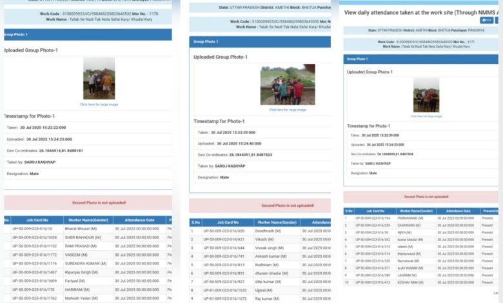Click job card UP-50-009-023-016/371
This screenshot has width=503, height=303.
coord(373,268)
